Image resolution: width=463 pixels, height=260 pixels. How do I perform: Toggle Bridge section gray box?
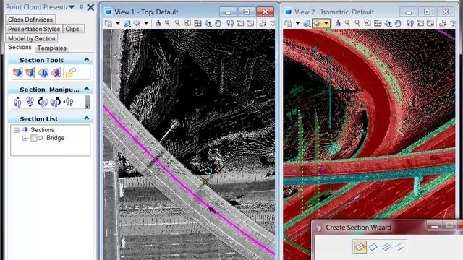pyautogui.click(x=33, y=138)
